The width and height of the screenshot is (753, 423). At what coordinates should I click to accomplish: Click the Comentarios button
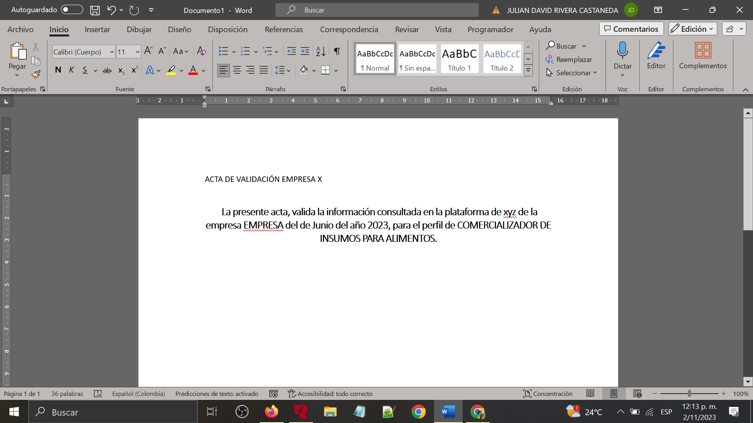(x=631, y=29)
